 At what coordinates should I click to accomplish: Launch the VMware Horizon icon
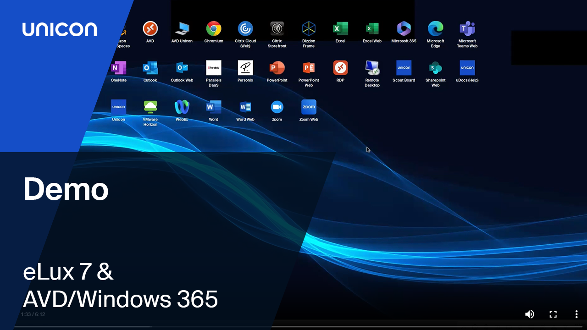pos(150,107)
